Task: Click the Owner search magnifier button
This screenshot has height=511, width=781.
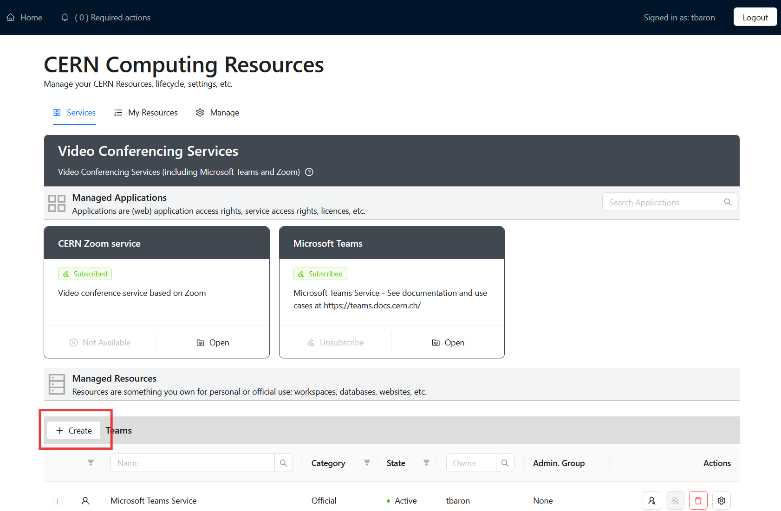Action: pyautogui.click(x=505, y=463)
